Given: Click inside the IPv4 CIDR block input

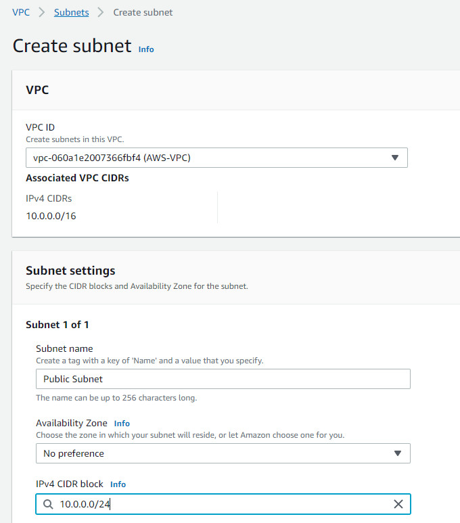Looking at the screenshot, I should (x=223, y=504).
